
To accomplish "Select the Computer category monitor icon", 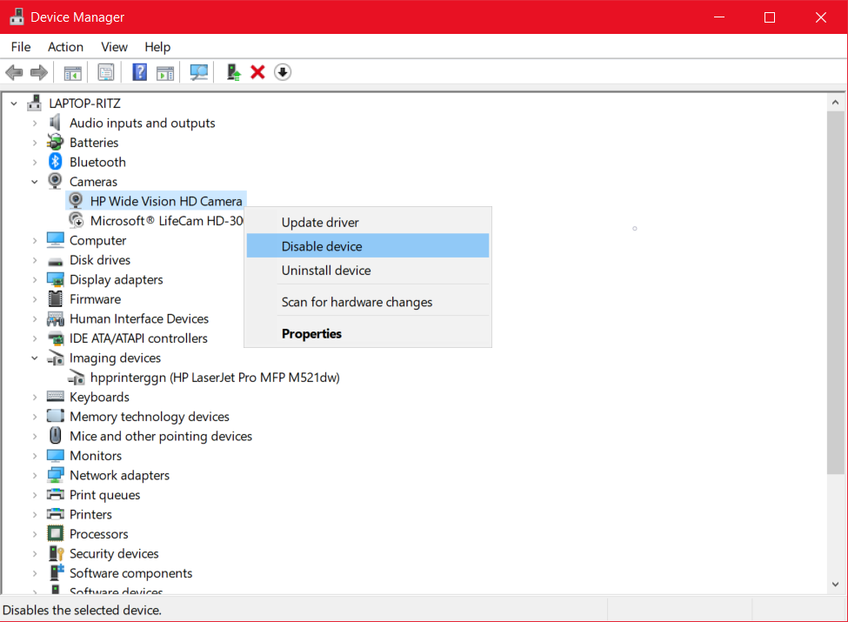I will point(55,239).
